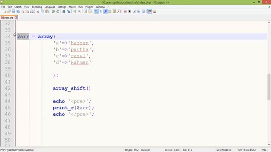Click the last toolbar icon after spell-check

[154, 11]
